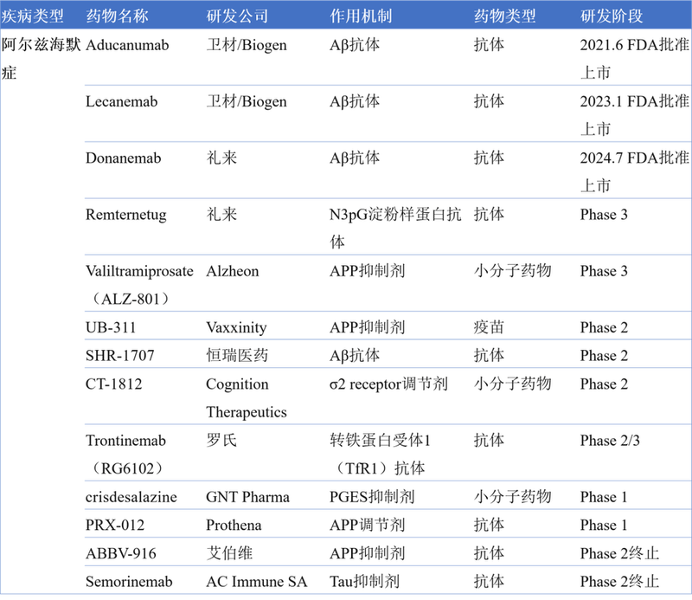The image size is (692, 600).
Task: Click the 2023.1 FDA批准上市 stage cell
Action: coord(635,115)
